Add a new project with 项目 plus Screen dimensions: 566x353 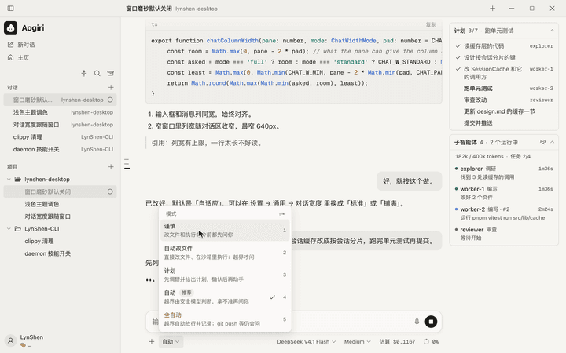point(111,167)
